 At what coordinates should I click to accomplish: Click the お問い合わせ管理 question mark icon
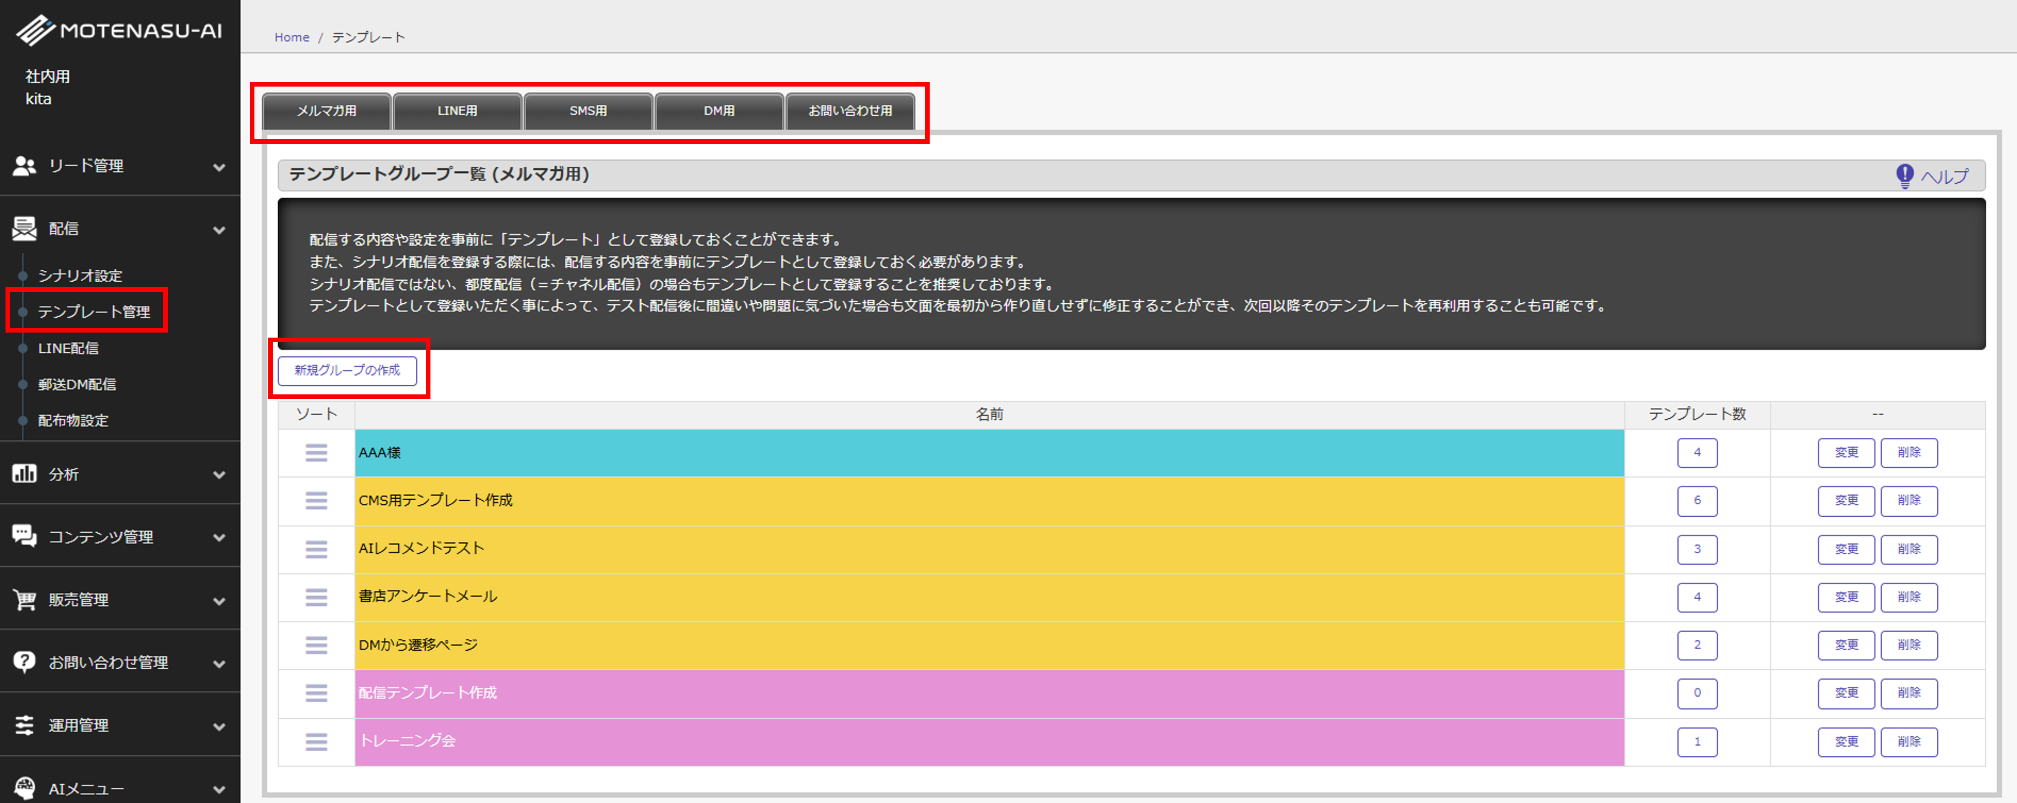click(24, 662)
